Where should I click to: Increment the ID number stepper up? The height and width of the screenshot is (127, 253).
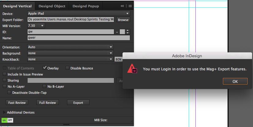pos(128,30)
